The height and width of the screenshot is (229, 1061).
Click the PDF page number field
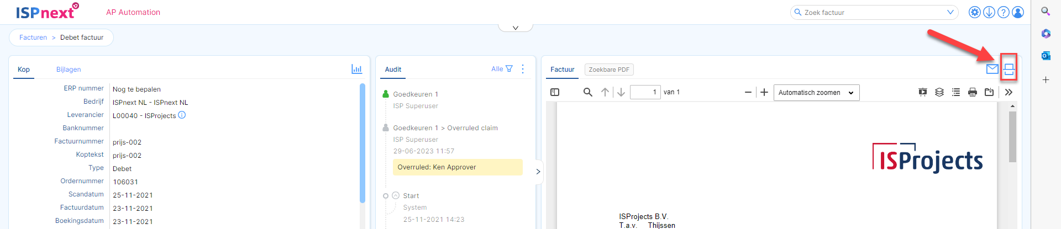tap(645, 92)
